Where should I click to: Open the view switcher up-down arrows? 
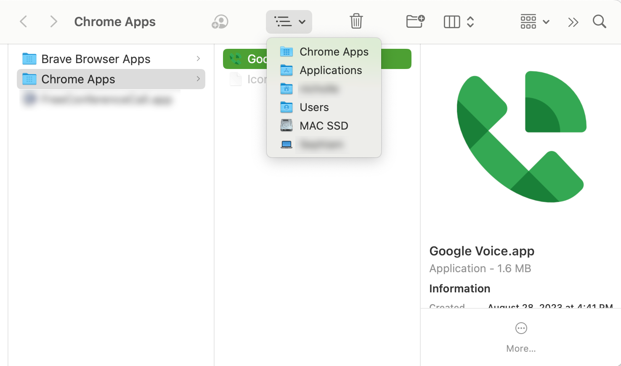[470, 22]
